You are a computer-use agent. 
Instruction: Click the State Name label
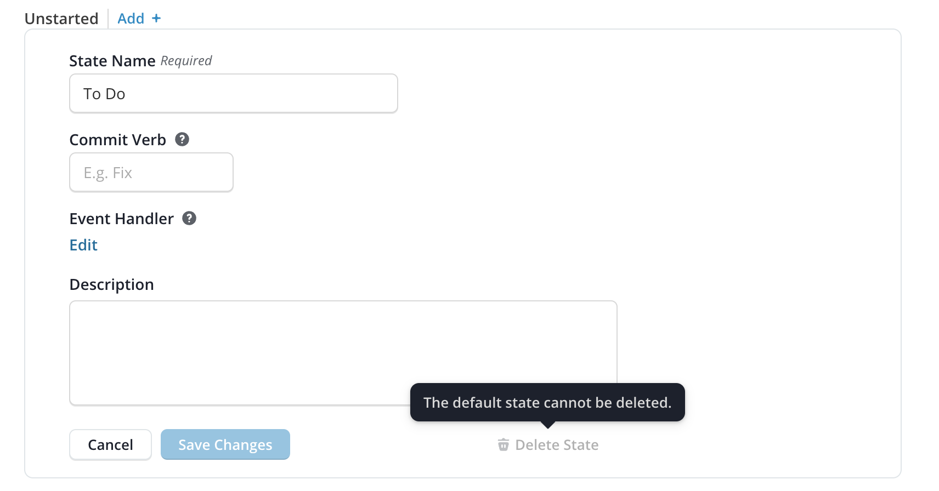click(112, 61)
